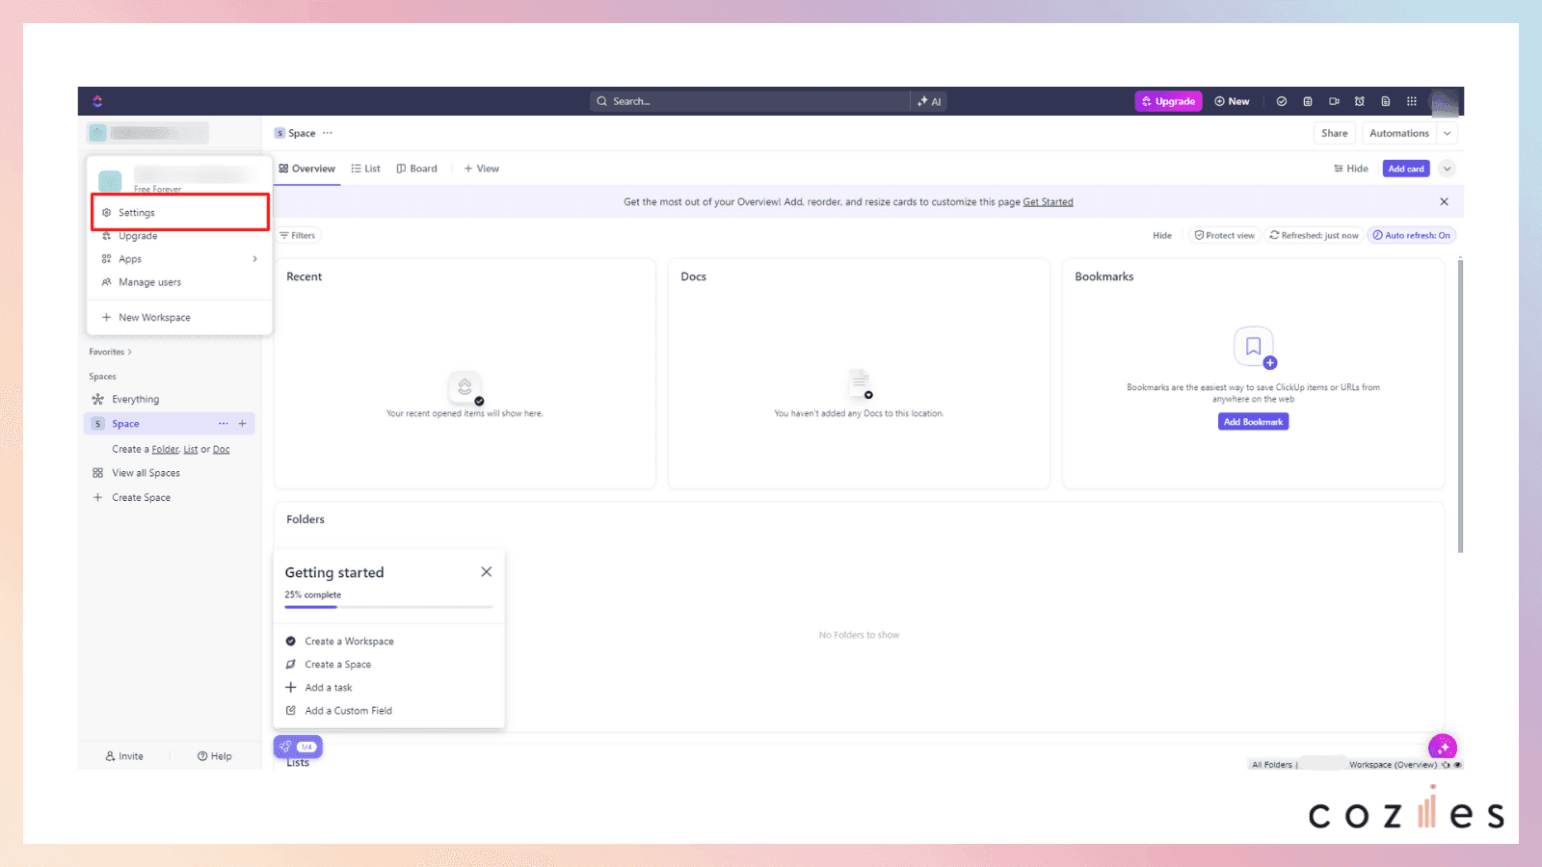Click the Add card button
1542x867 pixels.
pyautogui.click(x=1406, y=169)
